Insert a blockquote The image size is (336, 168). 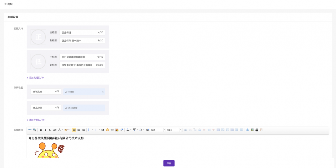click(x=103, y=130)
